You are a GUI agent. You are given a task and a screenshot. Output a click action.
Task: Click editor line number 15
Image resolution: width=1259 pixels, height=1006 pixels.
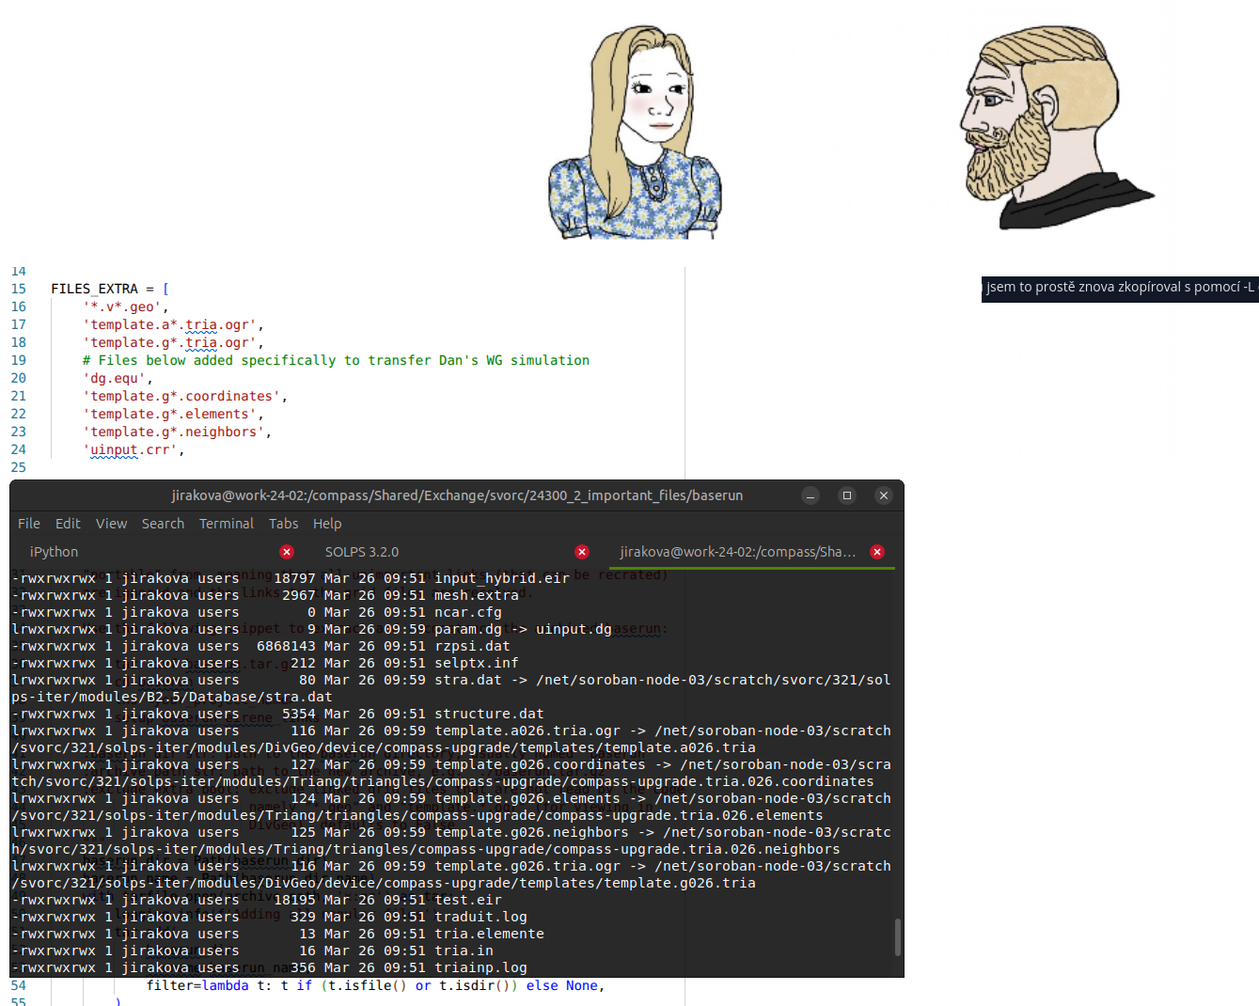tap(19, 289)
